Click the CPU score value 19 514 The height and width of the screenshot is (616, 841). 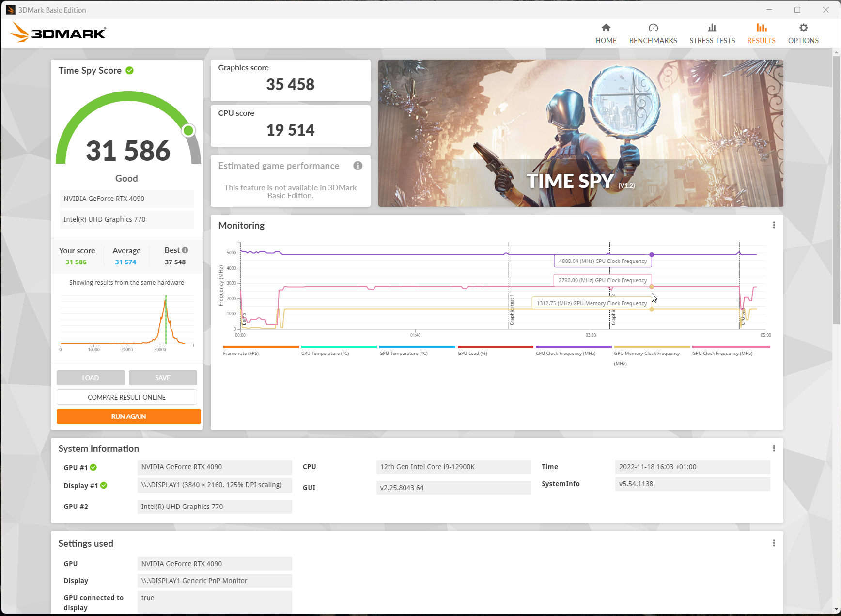(x=290, y=130)
